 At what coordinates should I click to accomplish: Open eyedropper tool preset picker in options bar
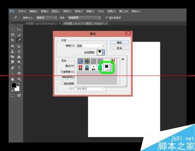(17, 18)
